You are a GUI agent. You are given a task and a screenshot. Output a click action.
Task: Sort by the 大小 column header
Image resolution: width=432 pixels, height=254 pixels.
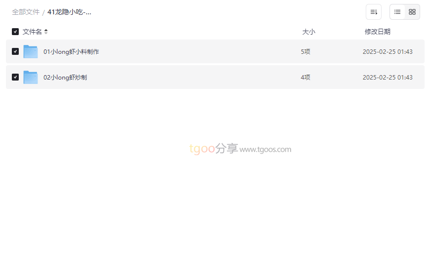click(x=308, y=32)
